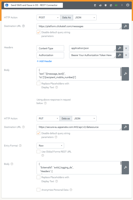Click help icon beside second 'parameters' label
Viewport: 133px width, 200px height.
coord(56,137)
